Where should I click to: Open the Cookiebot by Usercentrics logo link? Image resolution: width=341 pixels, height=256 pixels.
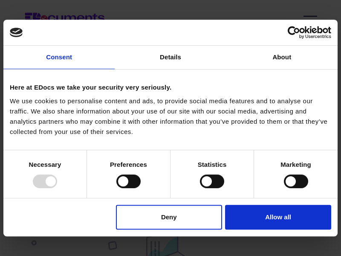tap(309, 32)
